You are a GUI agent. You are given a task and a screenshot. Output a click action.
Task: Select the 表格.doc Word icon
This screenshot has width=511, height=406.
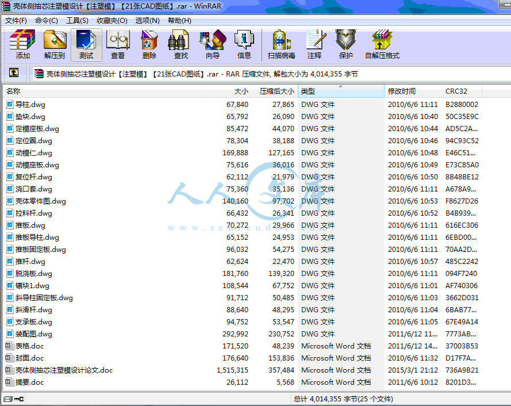coord(9,346)
